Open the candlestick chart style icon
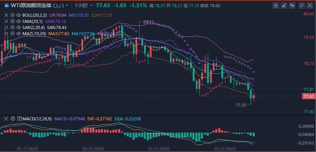The height and width of the screenshot is (152, 316). pos(292,5)
